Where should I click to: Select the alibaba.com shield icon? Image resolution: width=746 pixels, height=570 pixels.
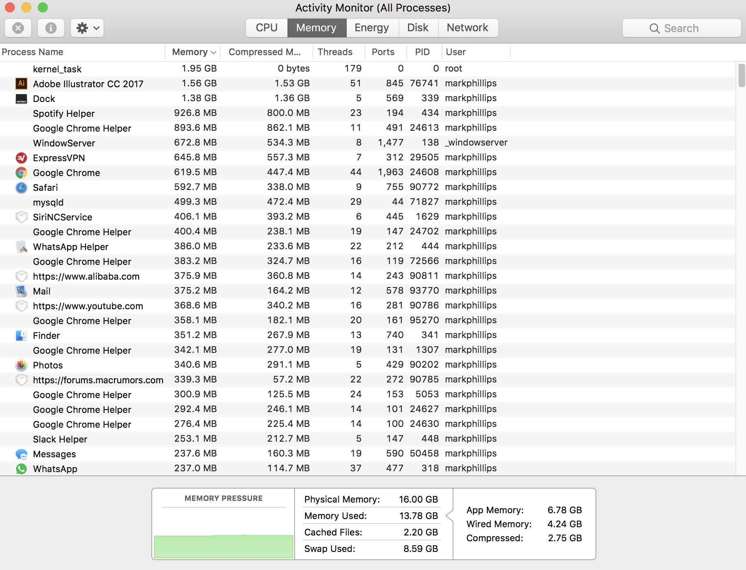click(21, 276)
